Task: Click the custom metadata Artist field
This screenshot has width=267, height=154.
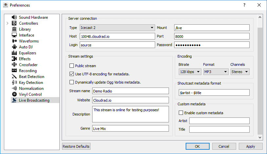Action: [219, 121]
